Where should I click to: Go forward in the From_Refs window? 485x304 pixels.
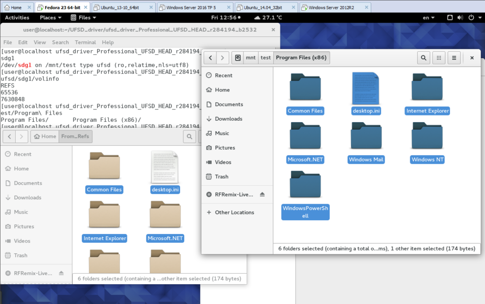(x=21, y=136)
